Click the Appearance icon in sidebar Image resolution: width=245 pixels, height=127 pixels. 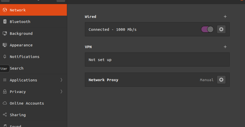(5, 45)
